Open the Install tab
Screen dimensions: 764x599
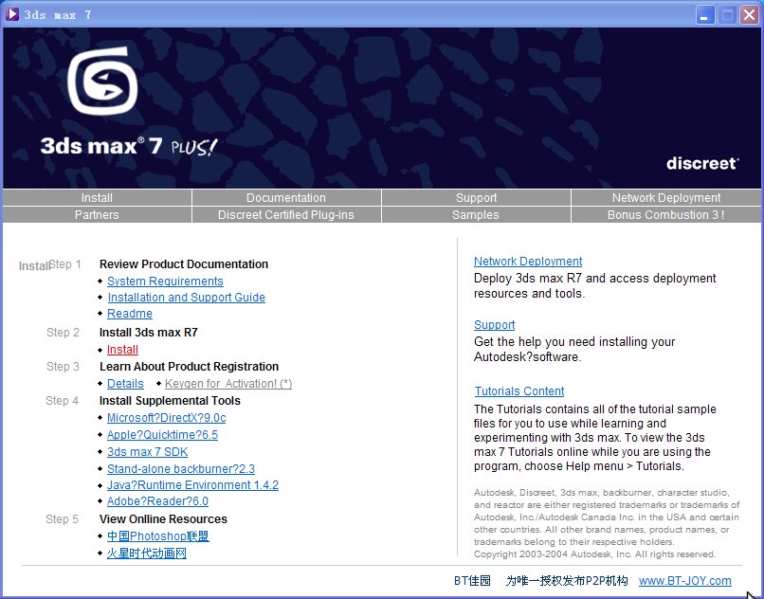[x=97, y=197]
